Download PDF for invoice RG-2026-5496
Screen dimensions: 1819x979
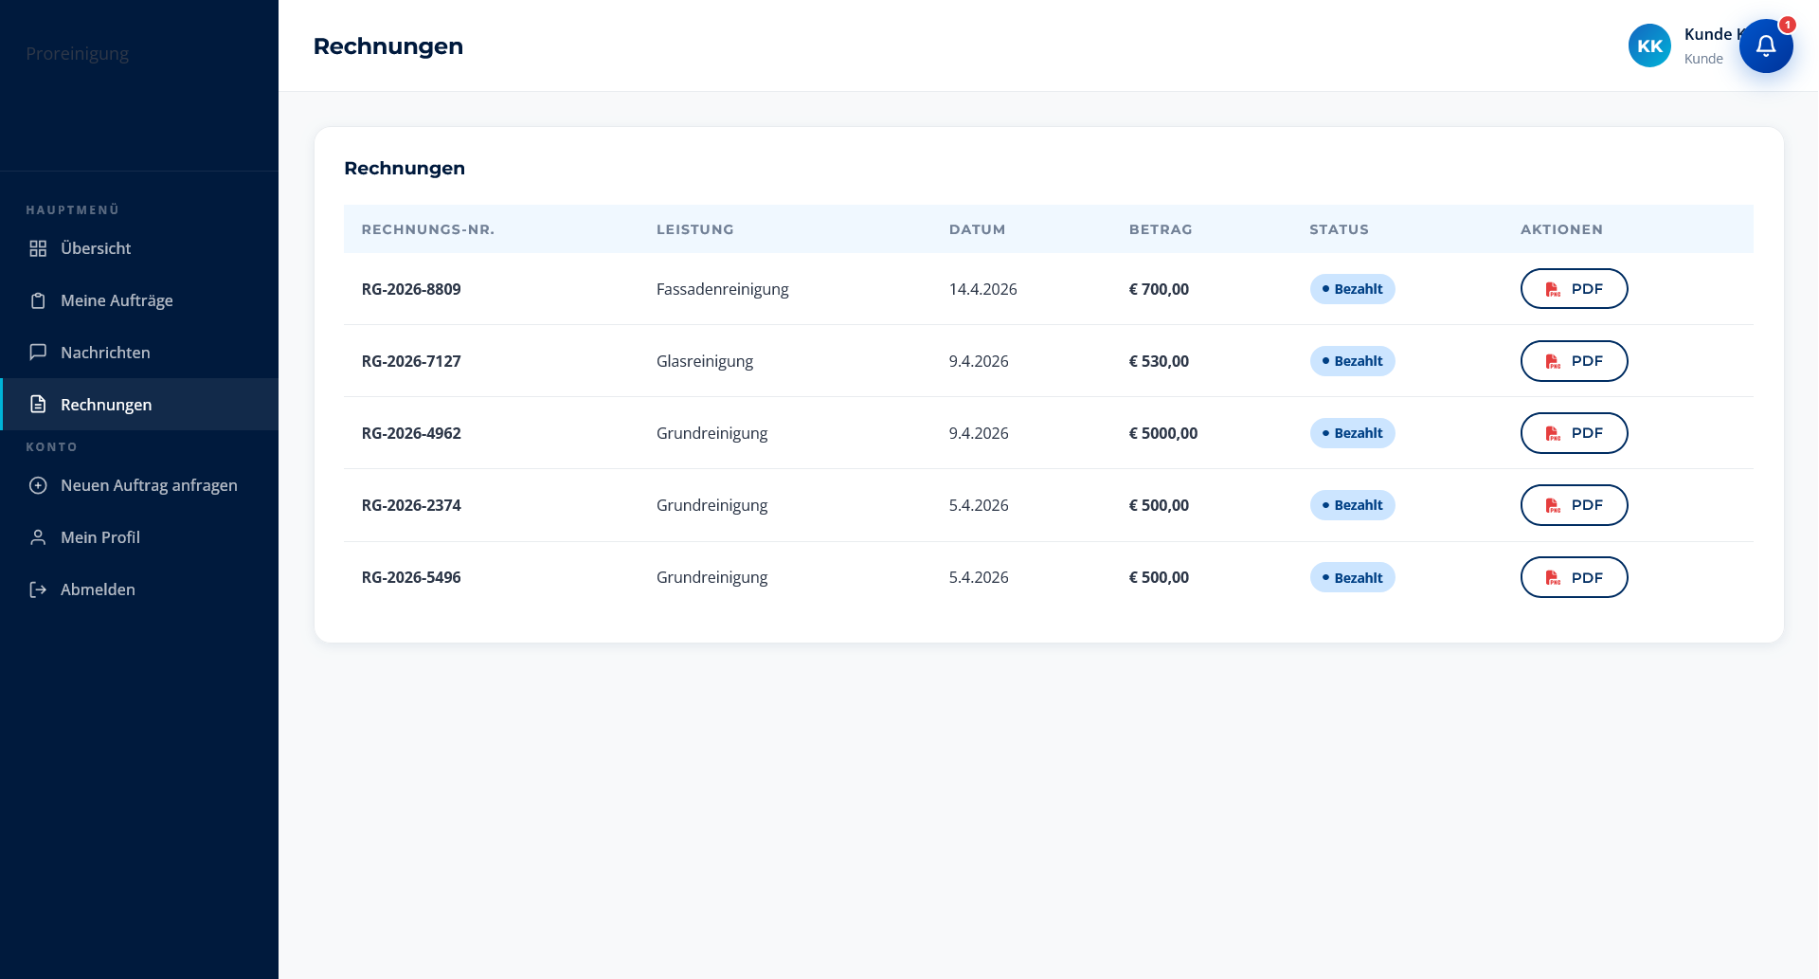coord(1574,577)
